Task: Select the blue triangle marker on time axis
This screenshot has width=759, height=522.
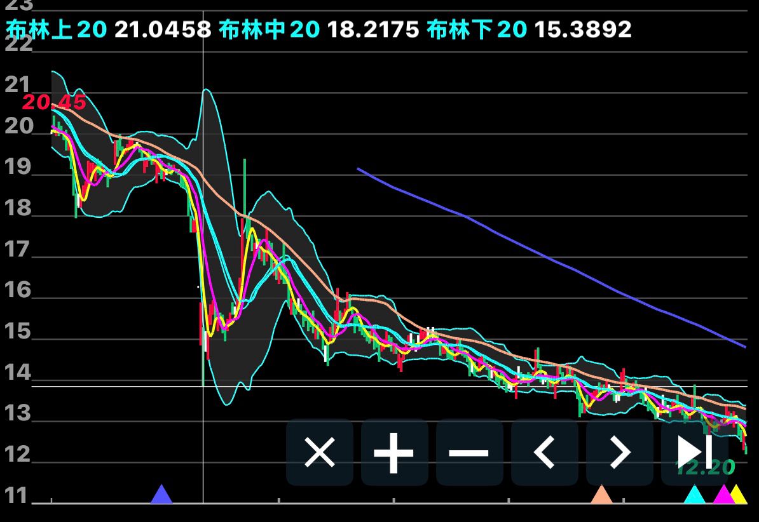Action: 161,495
